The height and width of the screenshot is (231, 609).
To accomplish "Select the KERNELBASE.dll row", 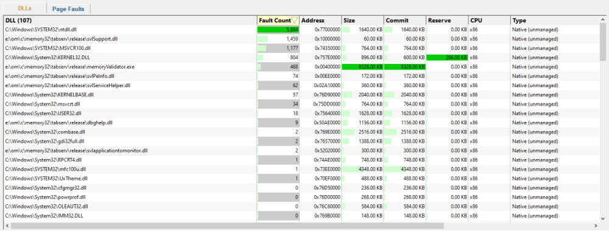I will tap(302, 95).
